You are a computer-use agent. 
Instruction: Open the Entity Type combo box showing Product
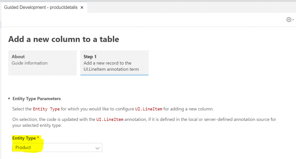coord(57,147)
